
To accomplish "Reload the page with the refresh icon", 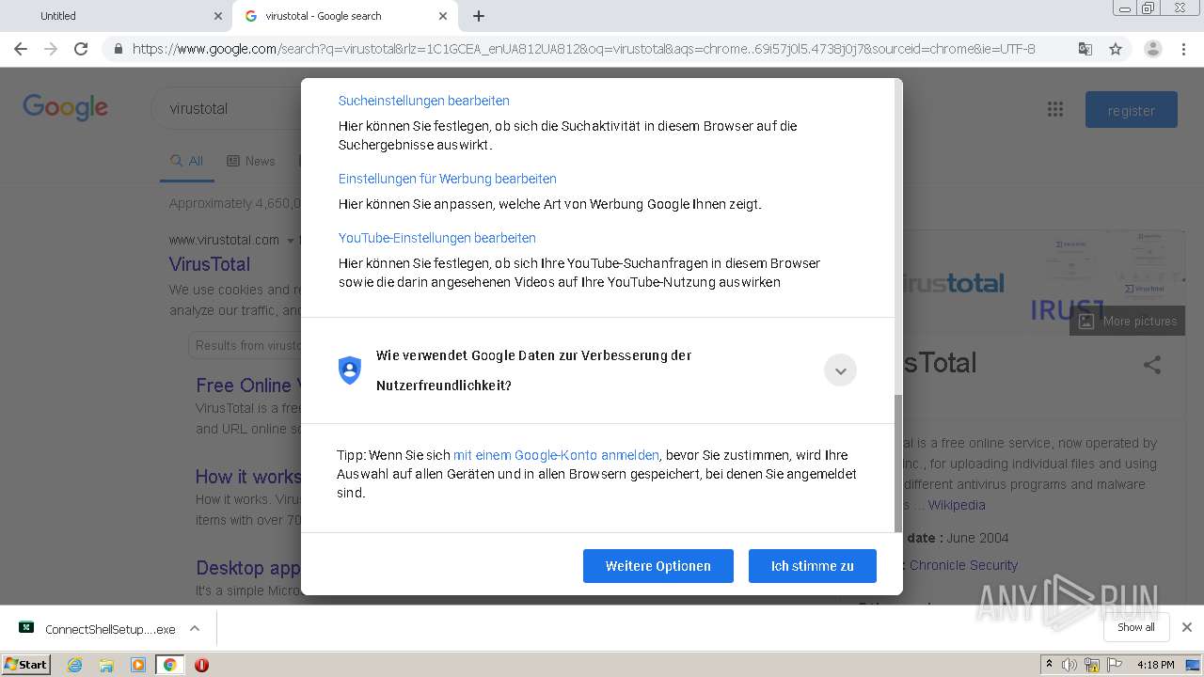I will (81, 49).
